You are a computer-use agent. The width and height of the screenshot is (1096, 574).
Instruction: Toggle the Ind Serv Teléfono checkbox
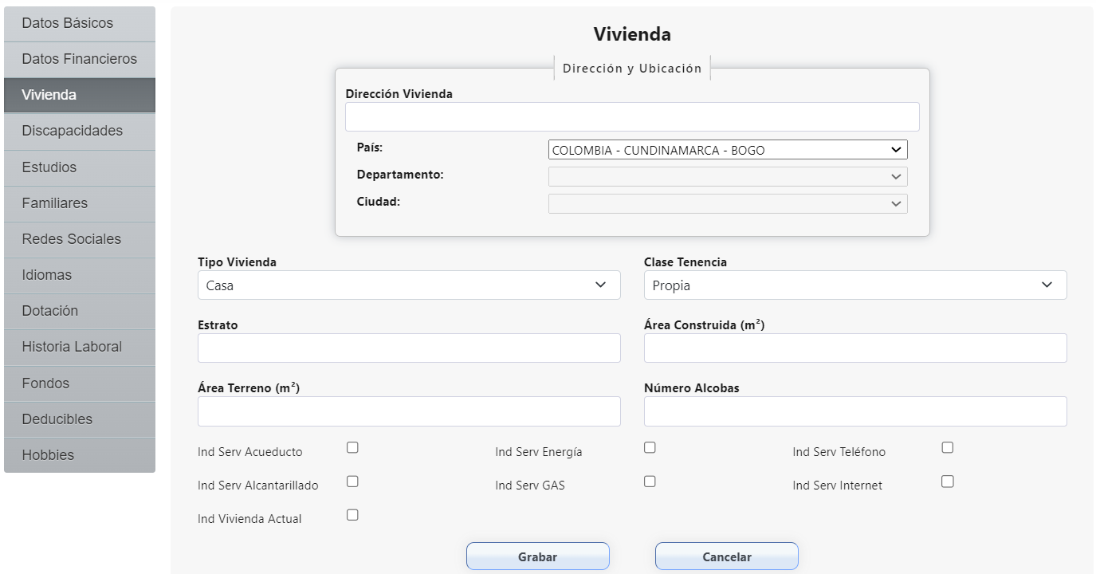tap(947, 447)
